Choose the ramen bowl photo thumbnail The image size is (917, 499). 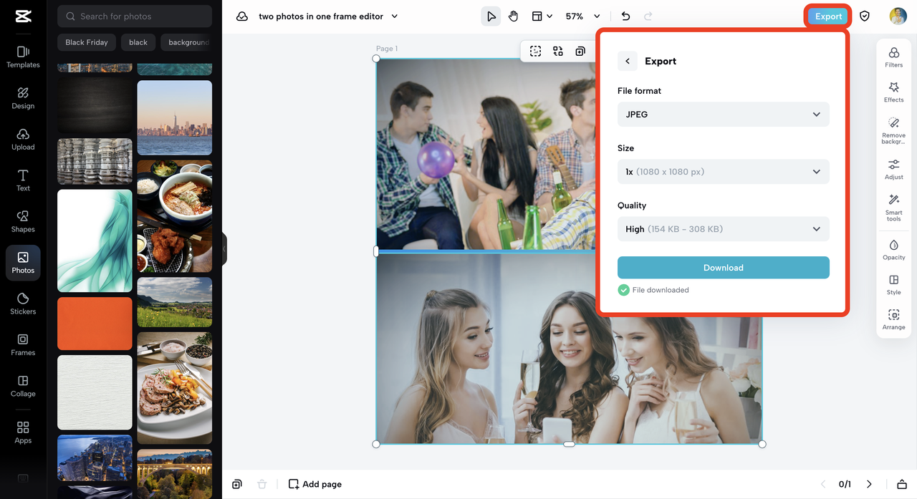point(175,216)
